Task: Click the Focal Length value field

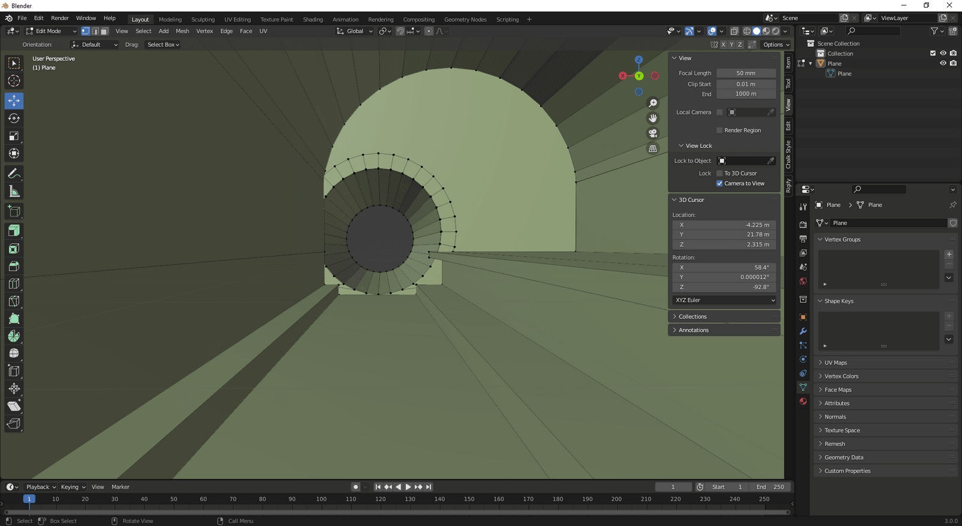Action: tap(746, 73)
